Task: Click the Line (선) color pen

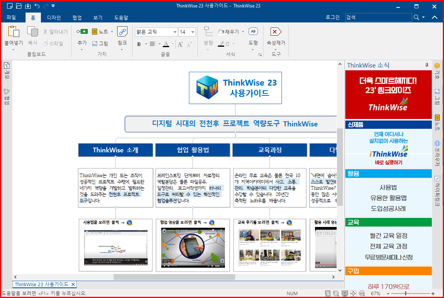Action: pos(221,44)
